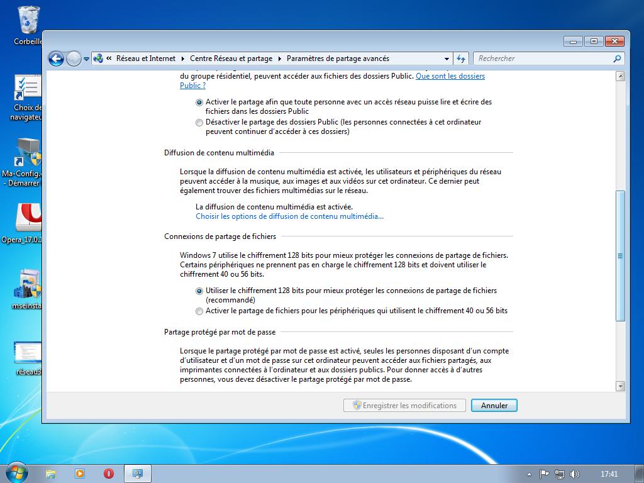
Task: Click the Forward navigation arrow
Action: (74, 58)
